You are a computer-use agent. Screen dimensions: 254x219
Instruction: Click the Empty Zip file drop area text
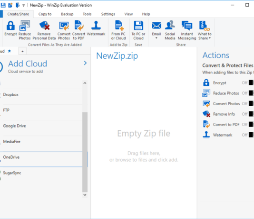pyautogui.click(x=144, y=134)
